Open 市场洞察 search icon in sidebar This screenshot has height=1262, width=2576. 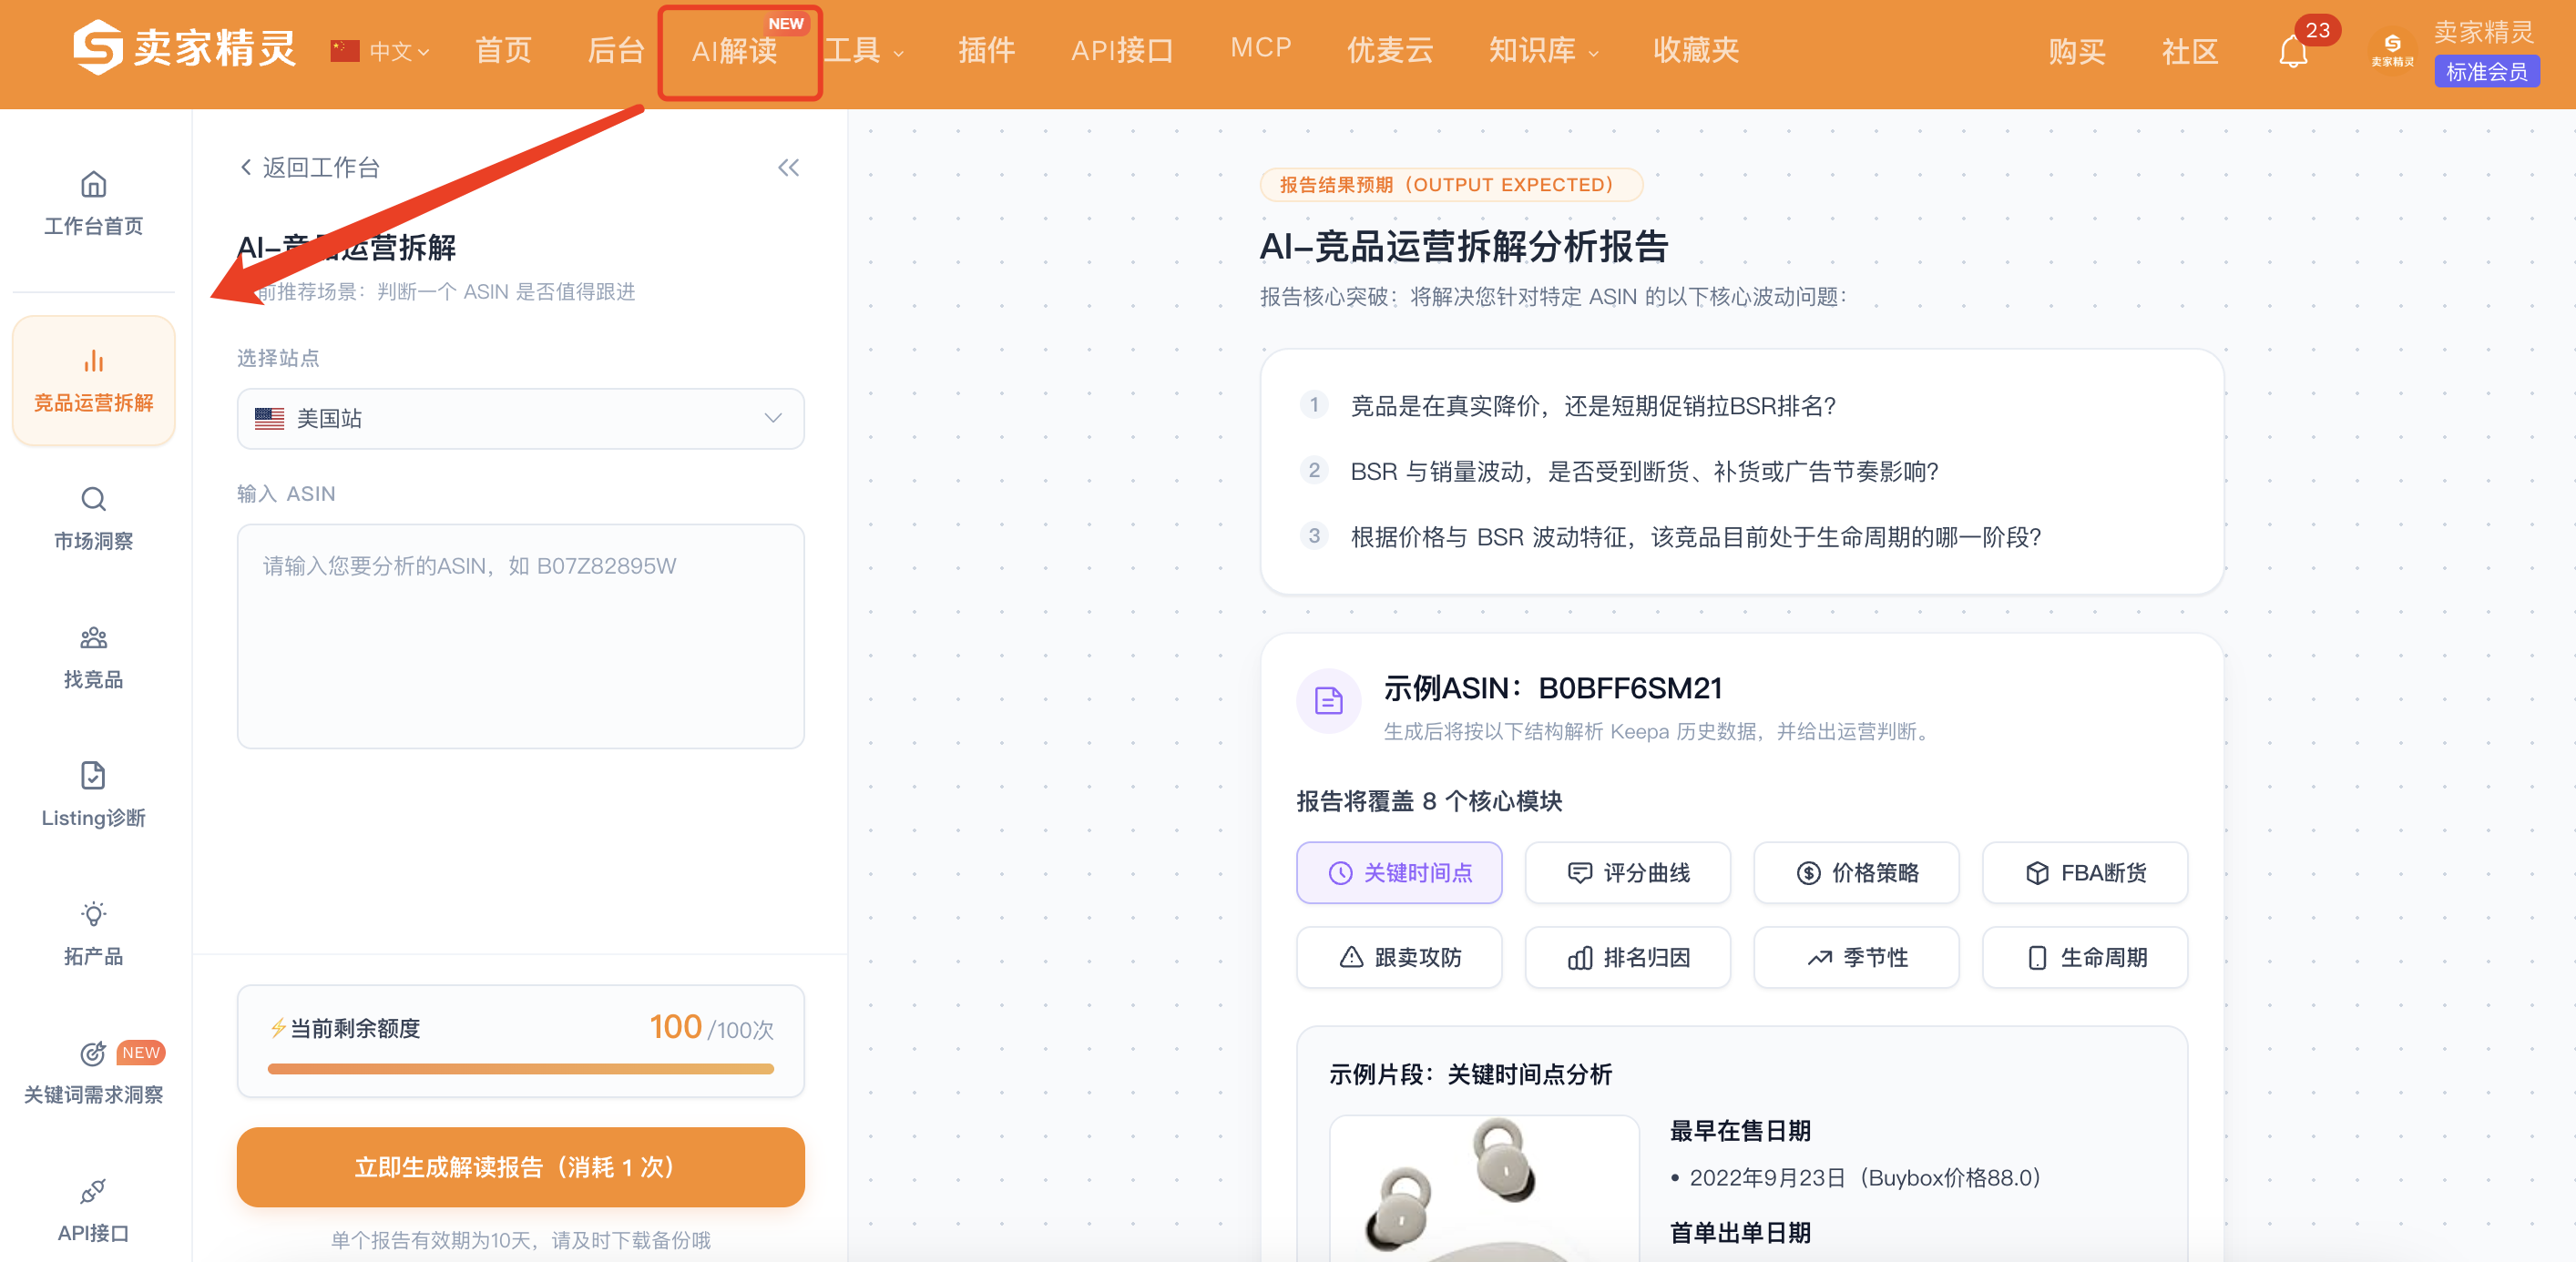pyautogui.click(x=93, y=499)
